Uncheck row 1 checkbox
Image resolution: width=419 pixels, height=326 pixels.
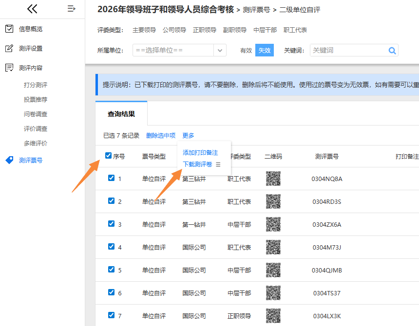pos(111,178)
